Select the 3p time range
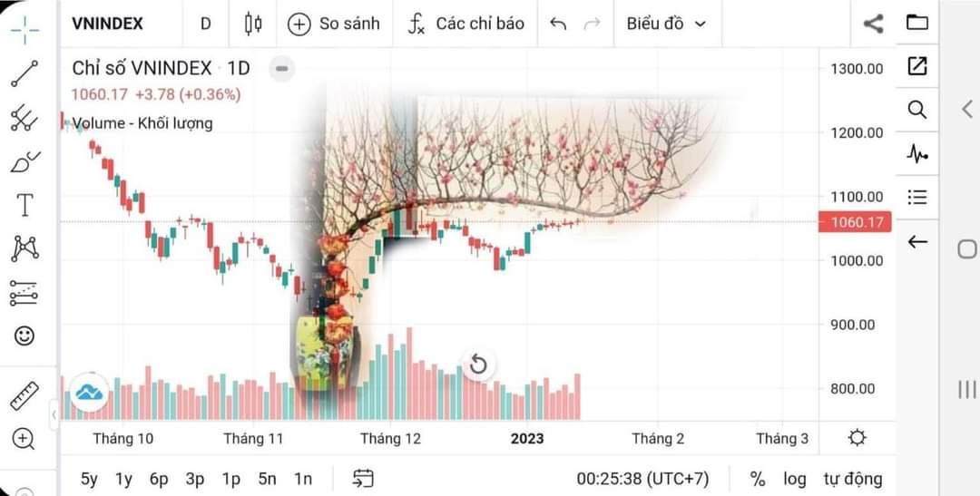 (x=194, y=479)
